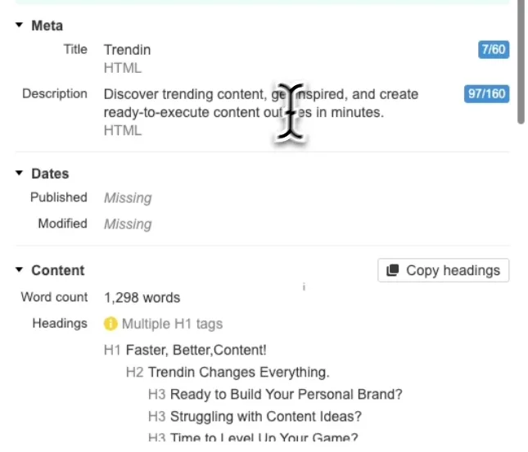Click the Copy headings button
The height and width of the screenshot is (452, 528).
click(443, 270)
